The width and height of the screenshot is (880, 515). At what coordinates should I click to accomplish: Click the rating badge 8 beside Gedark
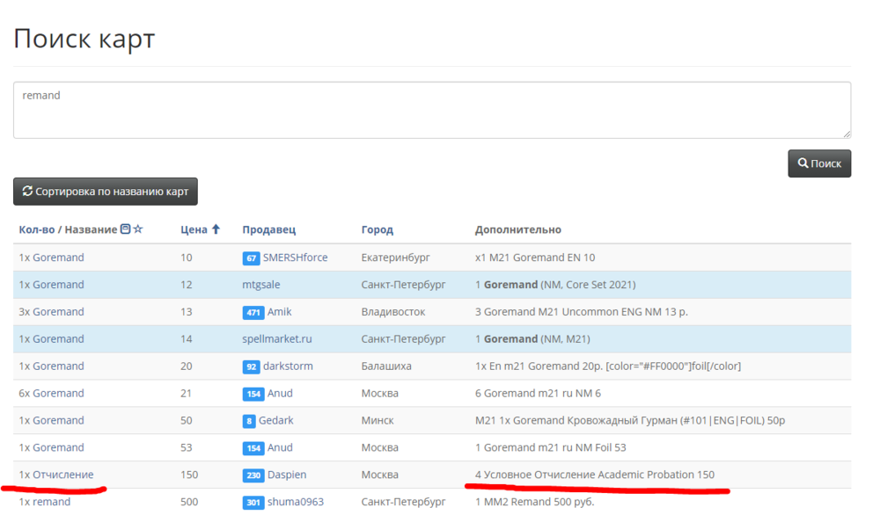click(249, 421)
